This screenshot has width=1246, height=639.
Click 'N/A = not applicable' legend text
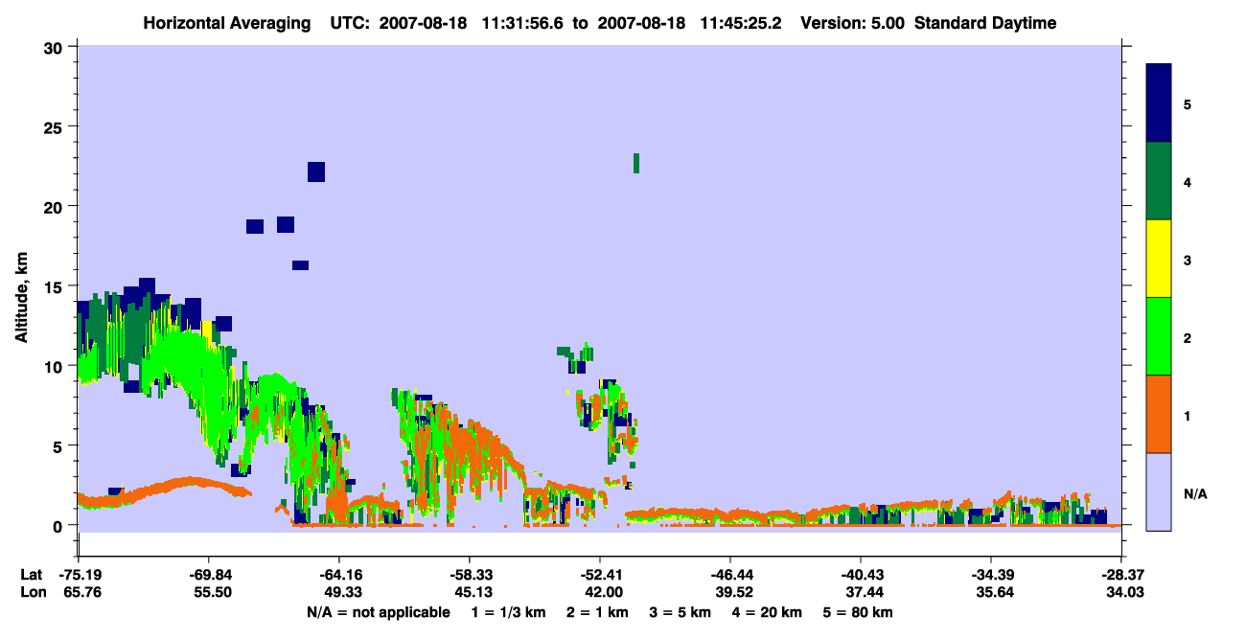378,612
